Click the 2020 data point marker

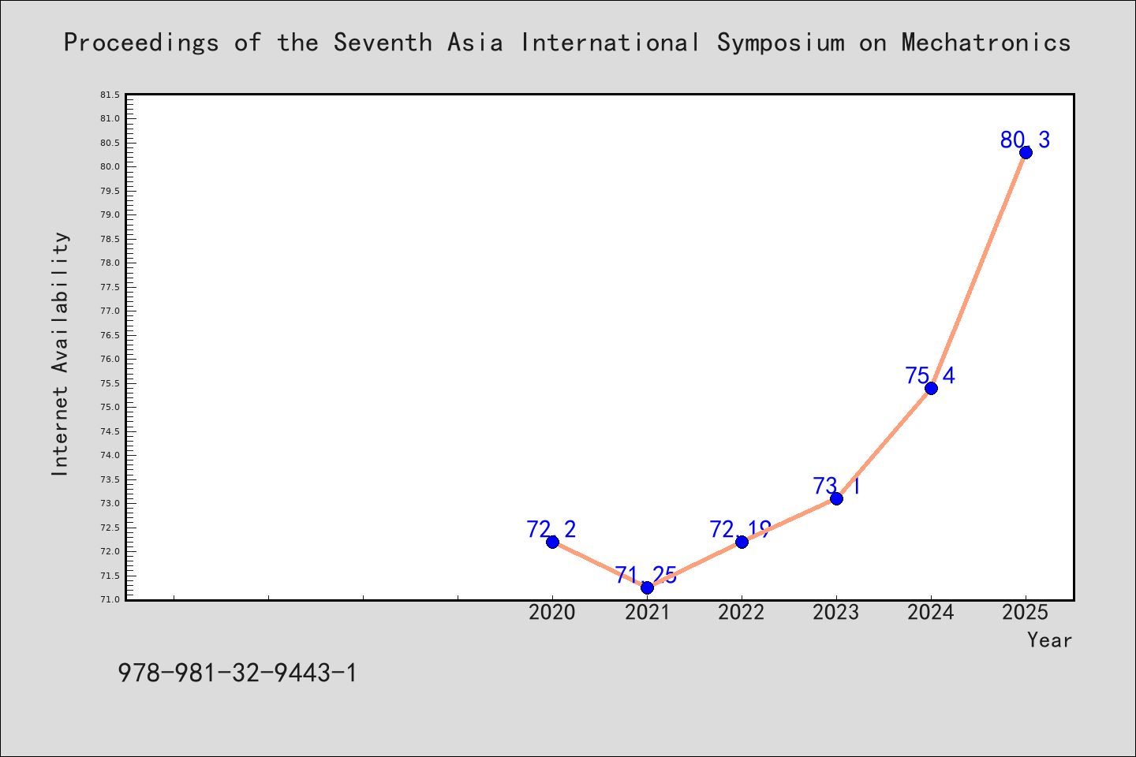coord(552,542)
